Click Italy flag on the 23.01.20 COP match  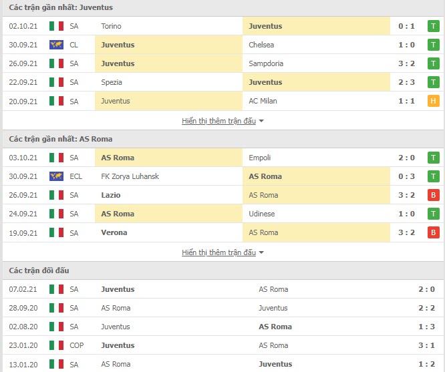(x=56, y=345)
